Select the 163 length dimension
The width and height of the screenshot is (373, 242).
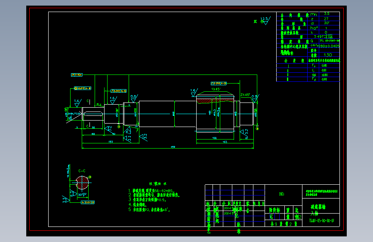pyautogui.click(x=225, y=142)
